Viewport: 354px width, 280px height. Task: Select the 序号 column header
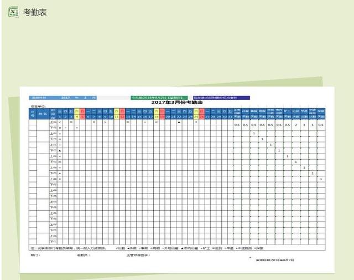(x=33, y=114)
